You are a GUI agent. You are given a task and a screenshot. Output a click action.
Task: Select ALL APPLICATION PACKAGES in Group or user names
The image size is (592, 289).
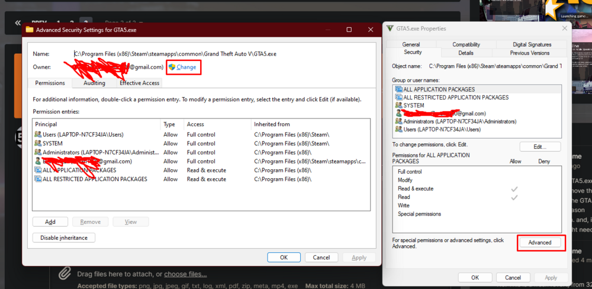point(477,89)
